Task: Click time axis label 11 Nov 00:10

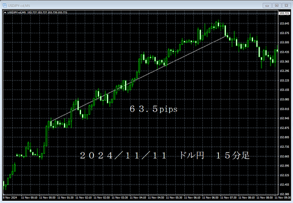Action: pyautogui.click(x=29, y=198)
